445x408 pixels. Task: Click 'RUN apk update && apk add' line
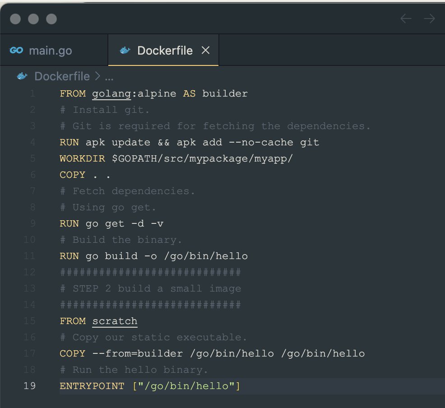click(189, 143)
